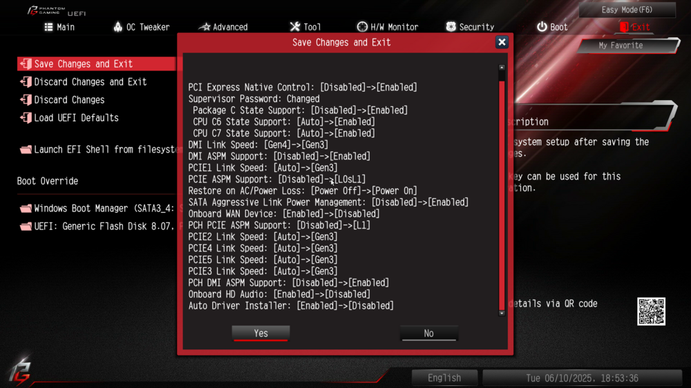This screenshot has height=388, width=691.
Task: Click SATA Aggressive Link Power Management line
Action: click(x=328, y=202)
